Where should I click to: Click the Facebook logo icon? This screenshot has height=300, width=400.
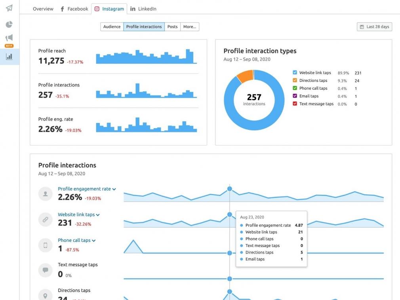click(62, 9)
